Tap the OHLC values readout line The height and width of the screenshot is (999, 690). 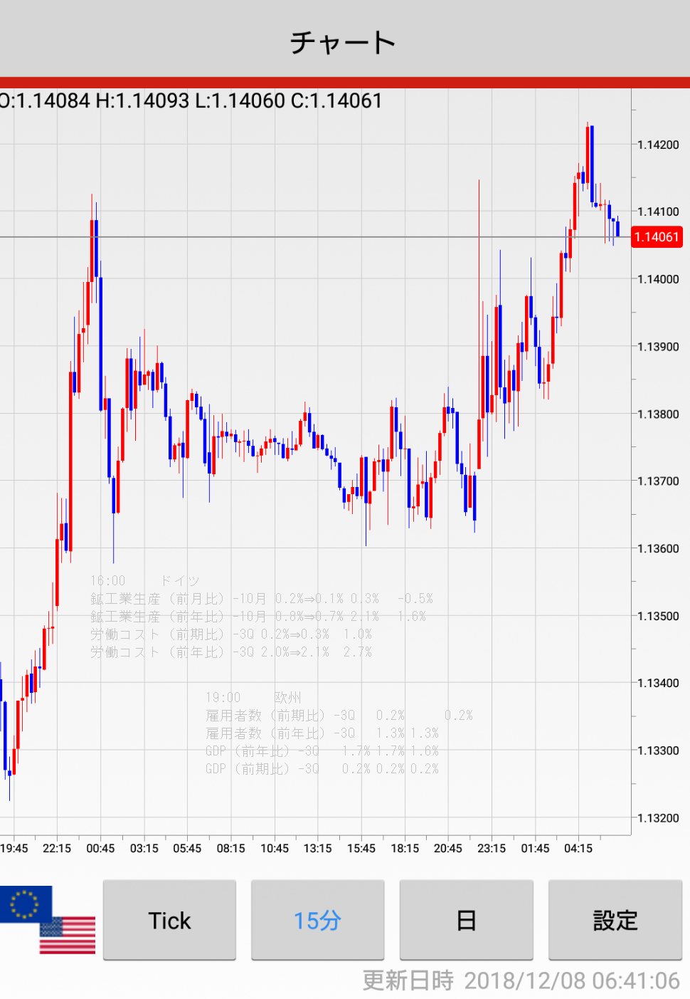pos(192,101)
